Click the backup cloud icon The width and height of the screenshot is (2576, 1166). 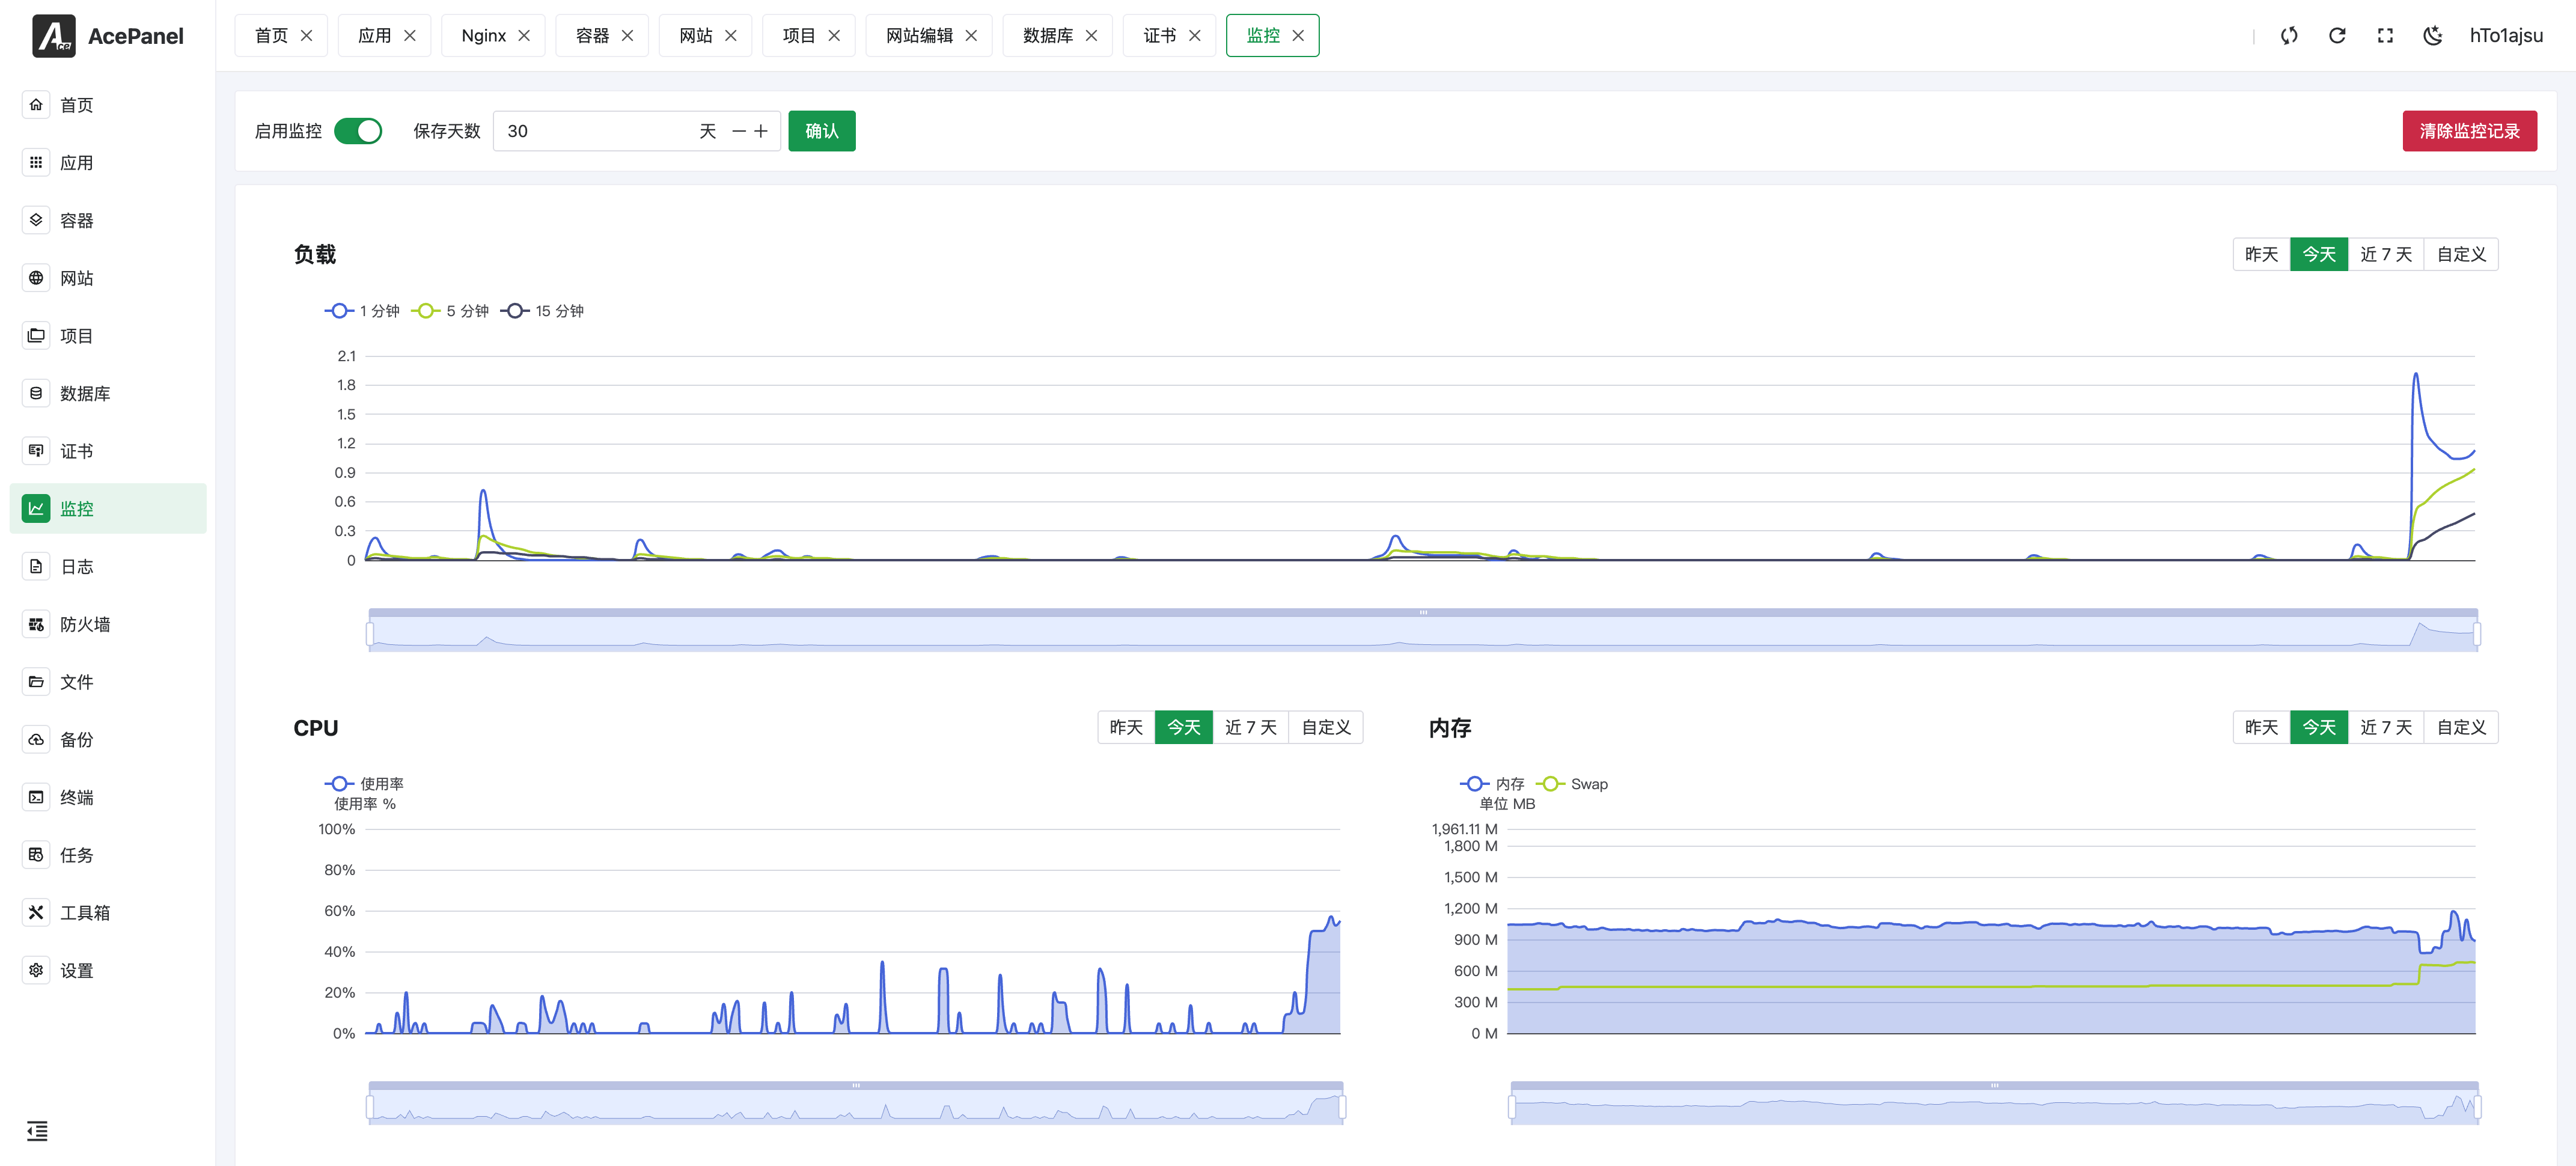36,739
